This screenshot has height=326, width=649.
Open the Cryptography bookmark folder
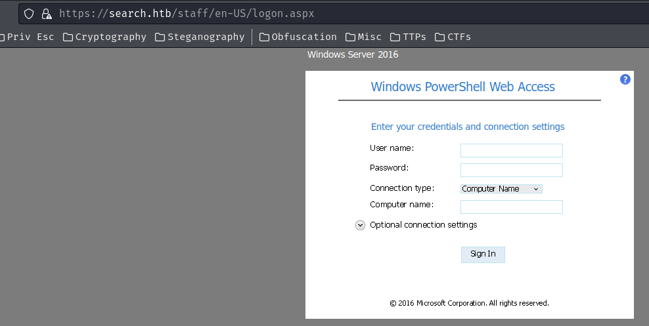point(104,37)
